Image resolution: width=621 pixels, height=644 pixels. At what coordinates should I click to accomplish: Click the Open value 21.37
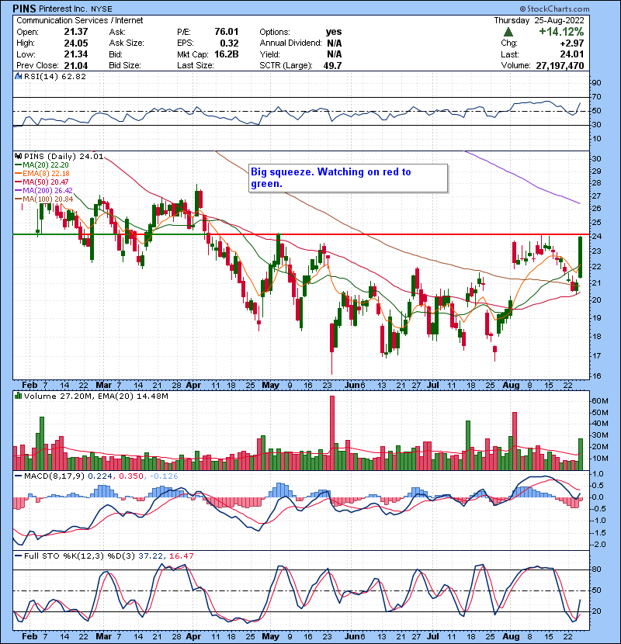[x=75, y=32]
